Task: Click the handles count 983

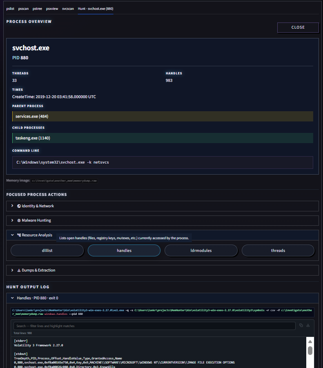Action: point(169,81)
